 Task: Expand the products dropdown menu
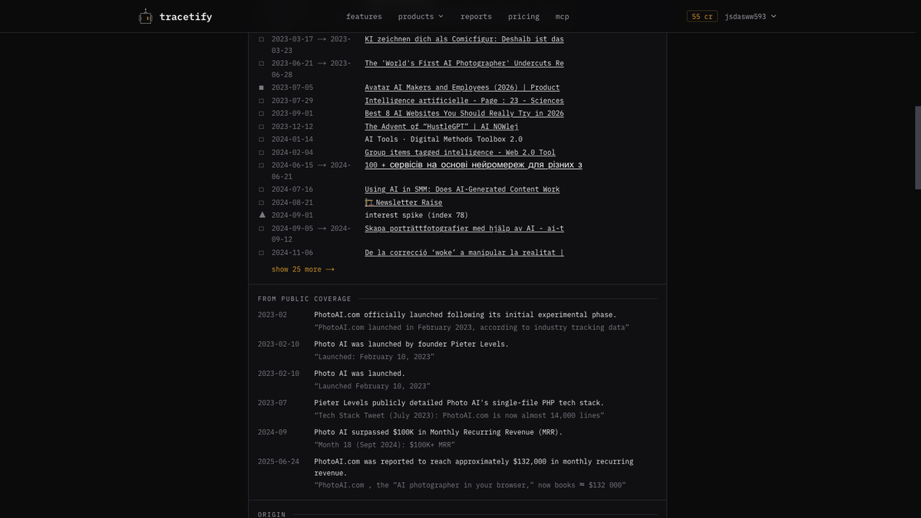[421, 16]
